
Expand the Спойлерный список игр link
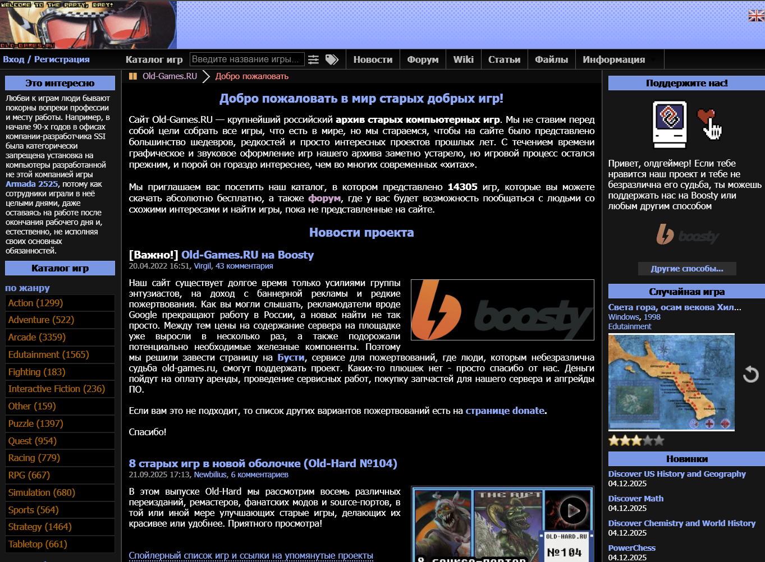click(x=251, y=555)
